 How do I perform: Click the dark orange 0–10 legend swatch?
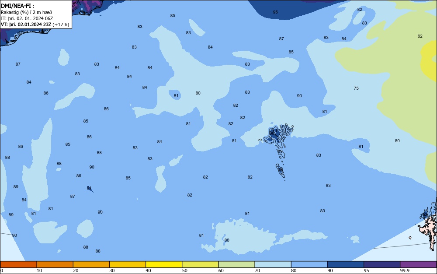point(18,264)
